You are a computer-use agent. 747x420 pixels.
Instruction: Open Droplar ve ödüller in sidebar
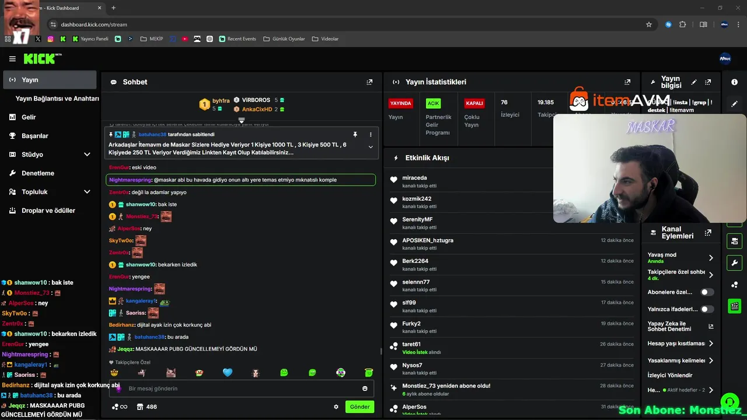pos(50,211)
